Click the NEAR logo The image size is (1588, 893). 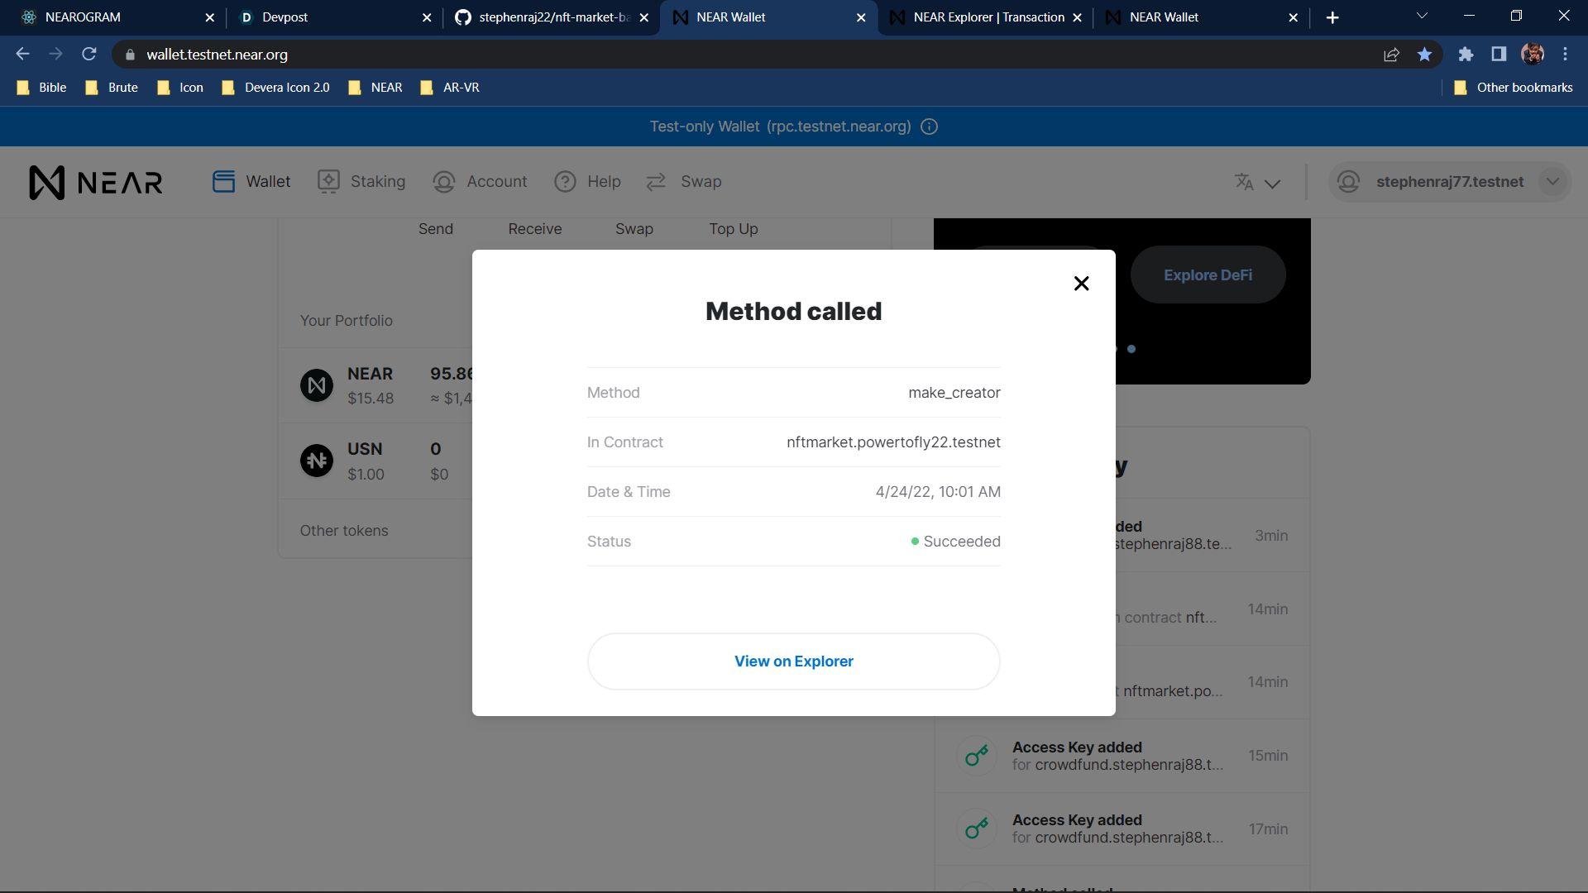(x=96, y=183)
